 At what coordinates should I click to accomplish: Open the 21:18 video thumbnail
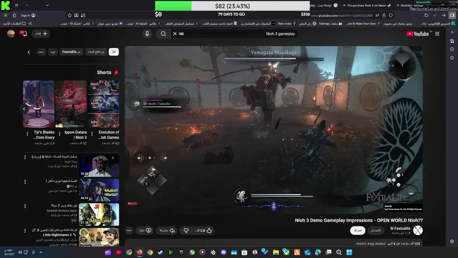coord(99,214)
